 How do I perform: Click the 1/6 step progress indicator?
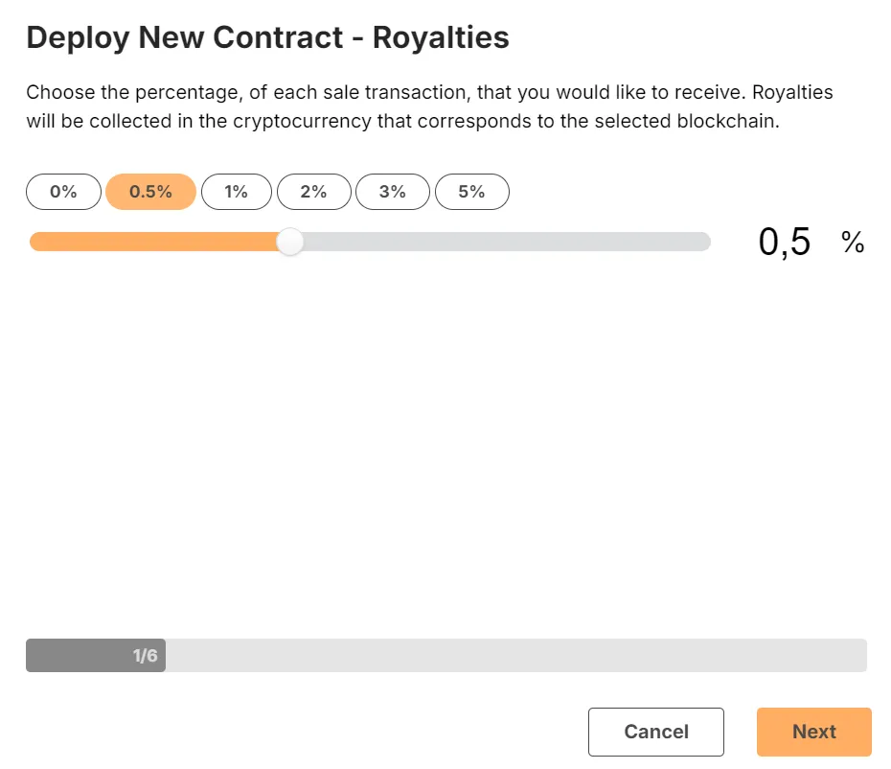tap(96, 655)
